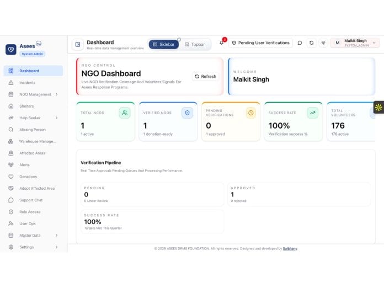Click the Donations heart icon in sidebar
The image size is (384, 288).
click(x=11, y=177)
